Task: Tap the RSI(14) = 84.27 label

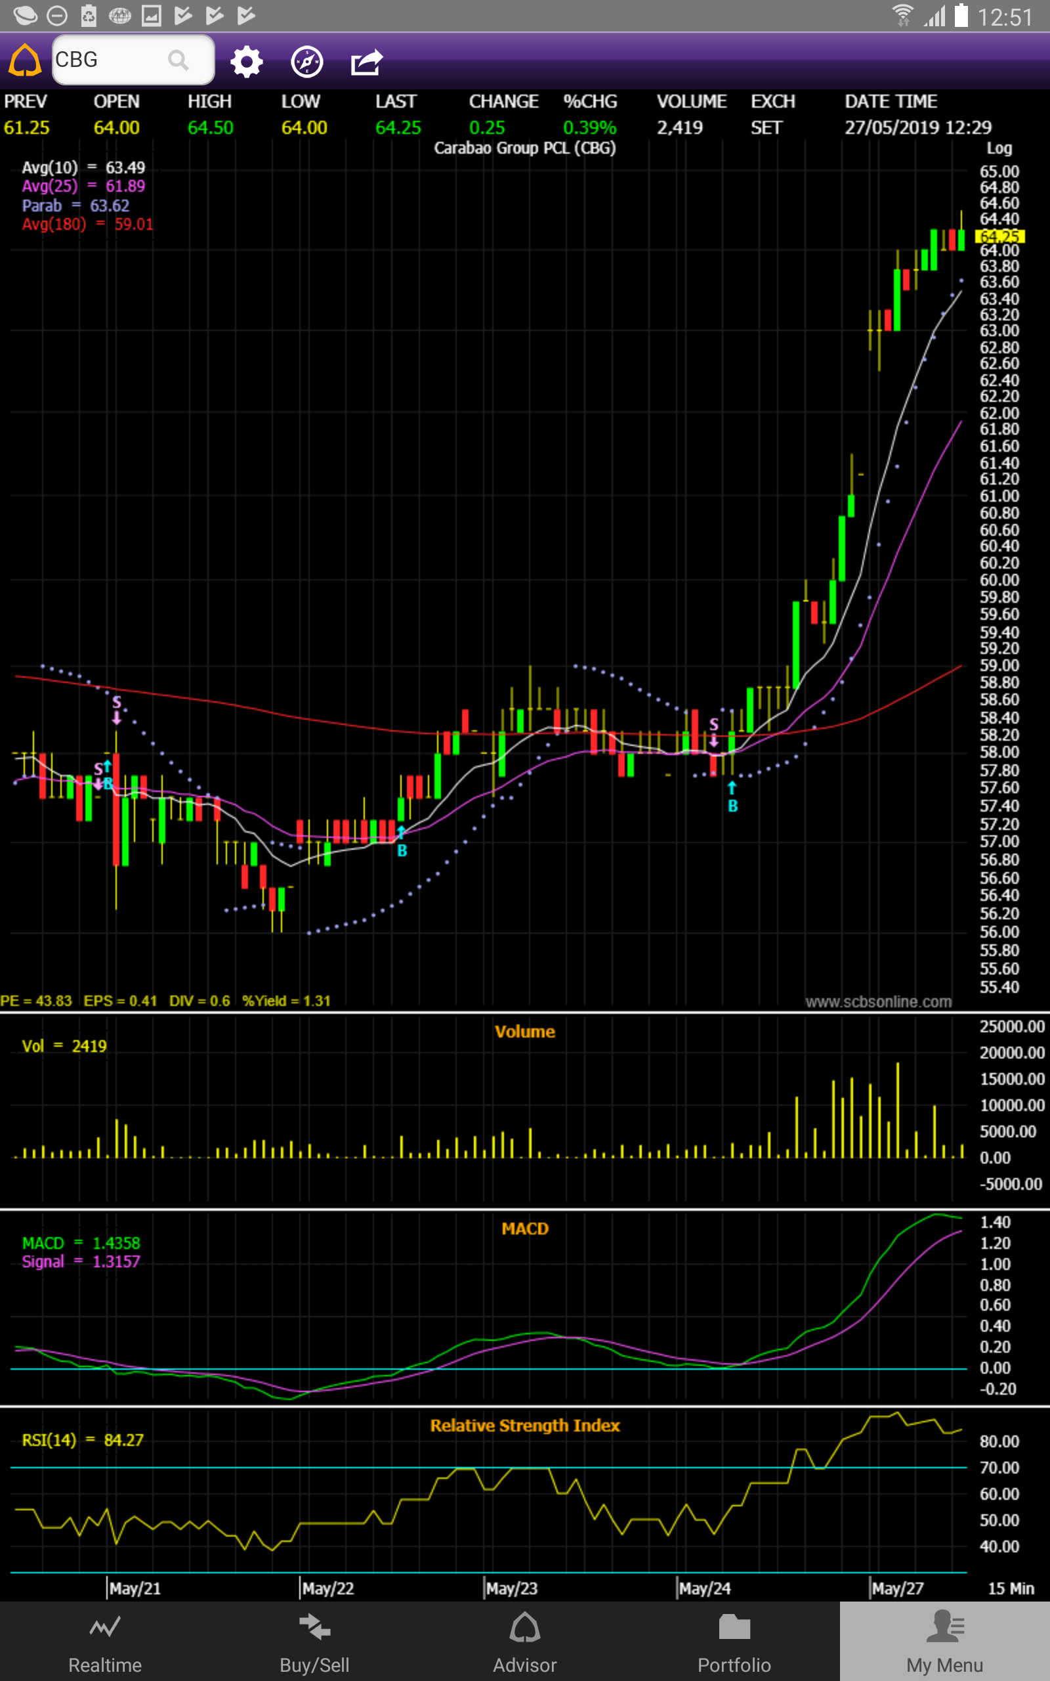Action: point(83,1440)
